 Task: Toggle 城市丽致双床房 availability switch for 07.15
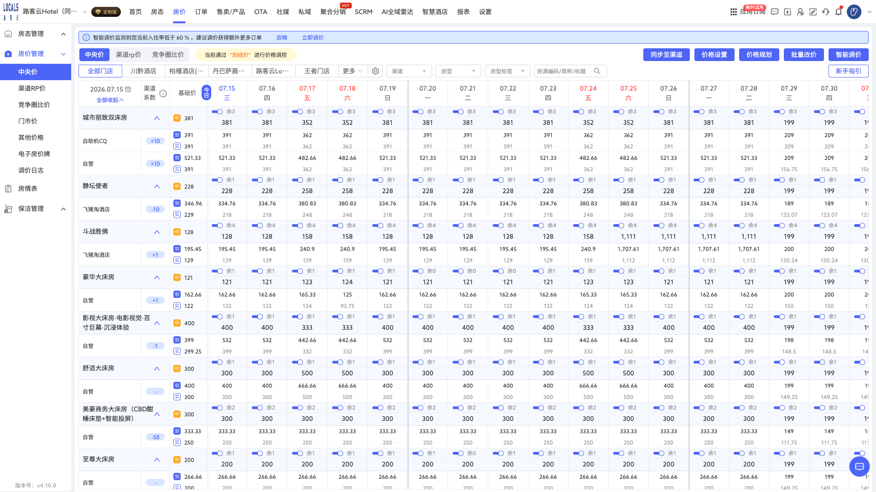(218, 112)
